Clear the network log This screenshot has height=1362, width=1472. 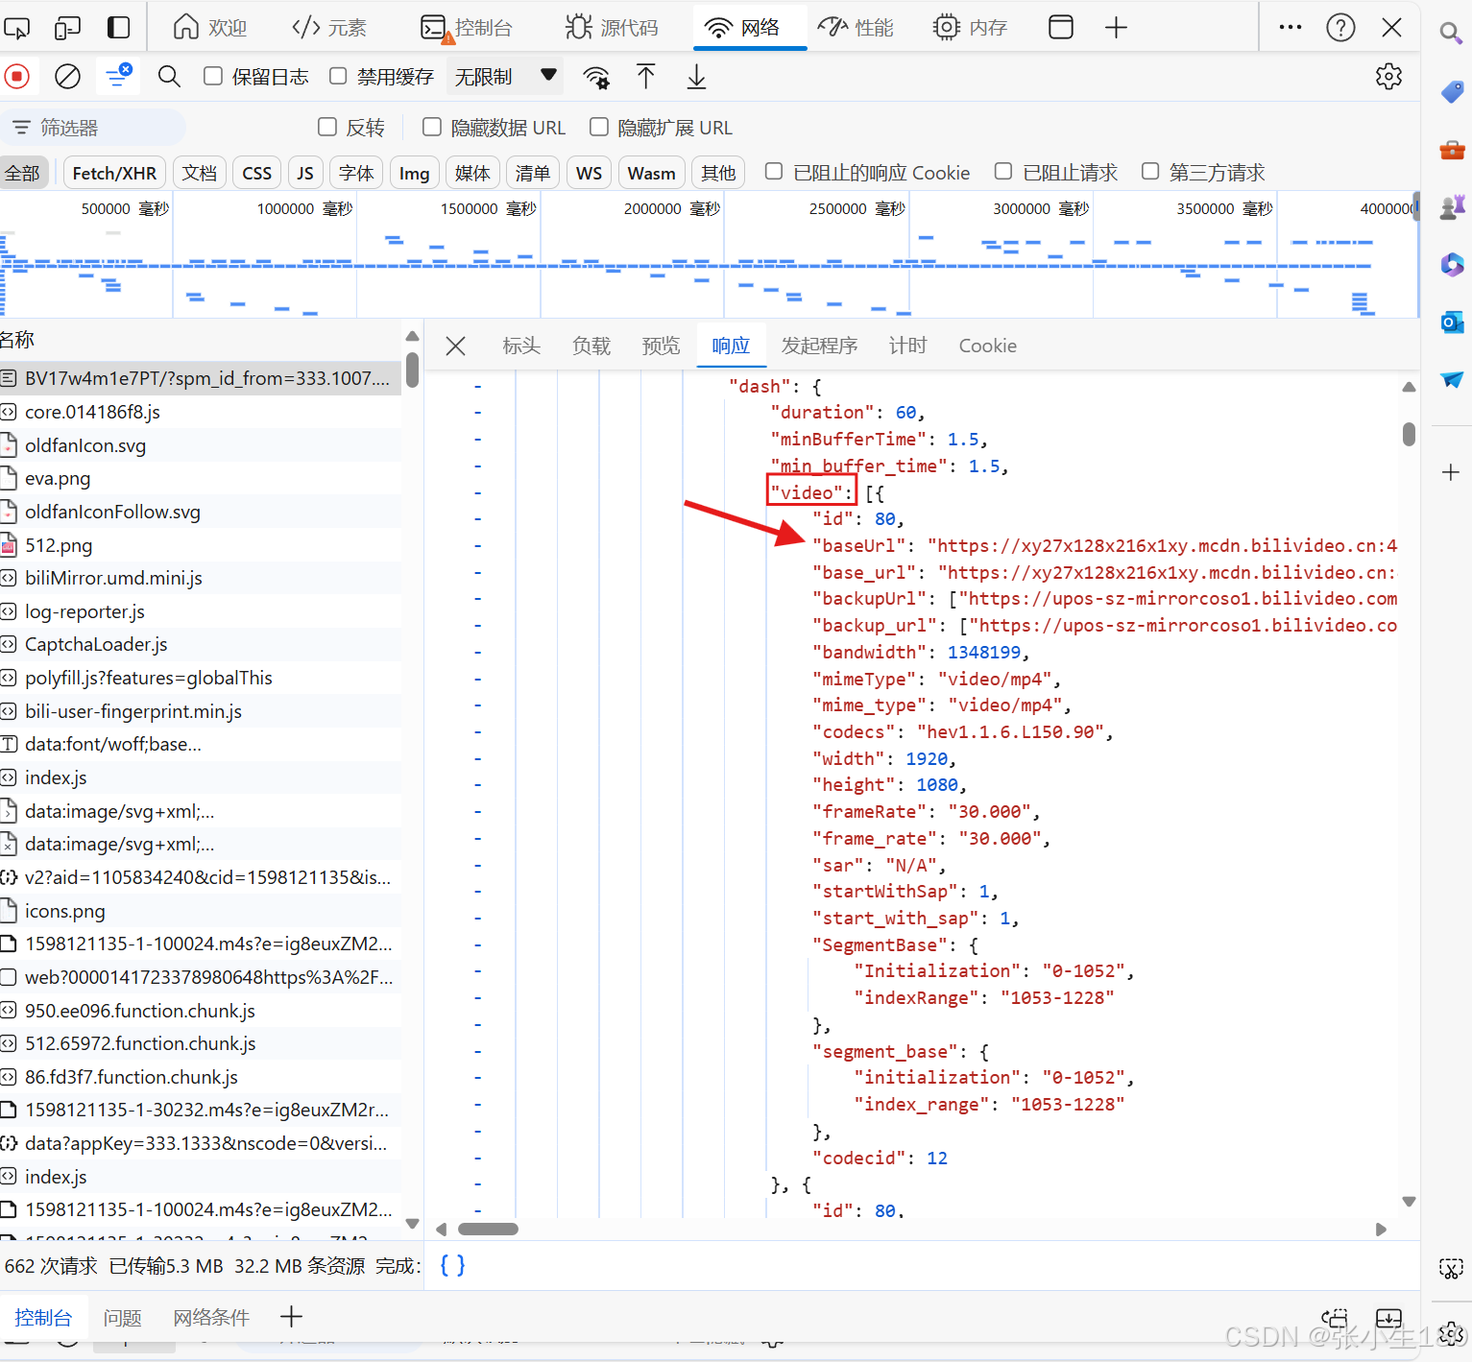coord(67,76)
